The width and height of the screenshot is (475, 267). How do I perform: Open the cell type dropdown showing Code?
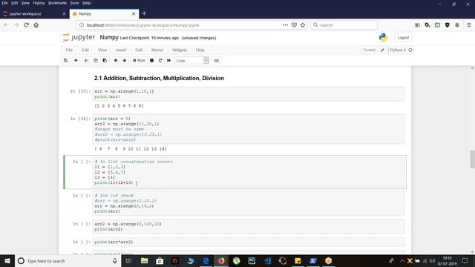tap(192, 61)
